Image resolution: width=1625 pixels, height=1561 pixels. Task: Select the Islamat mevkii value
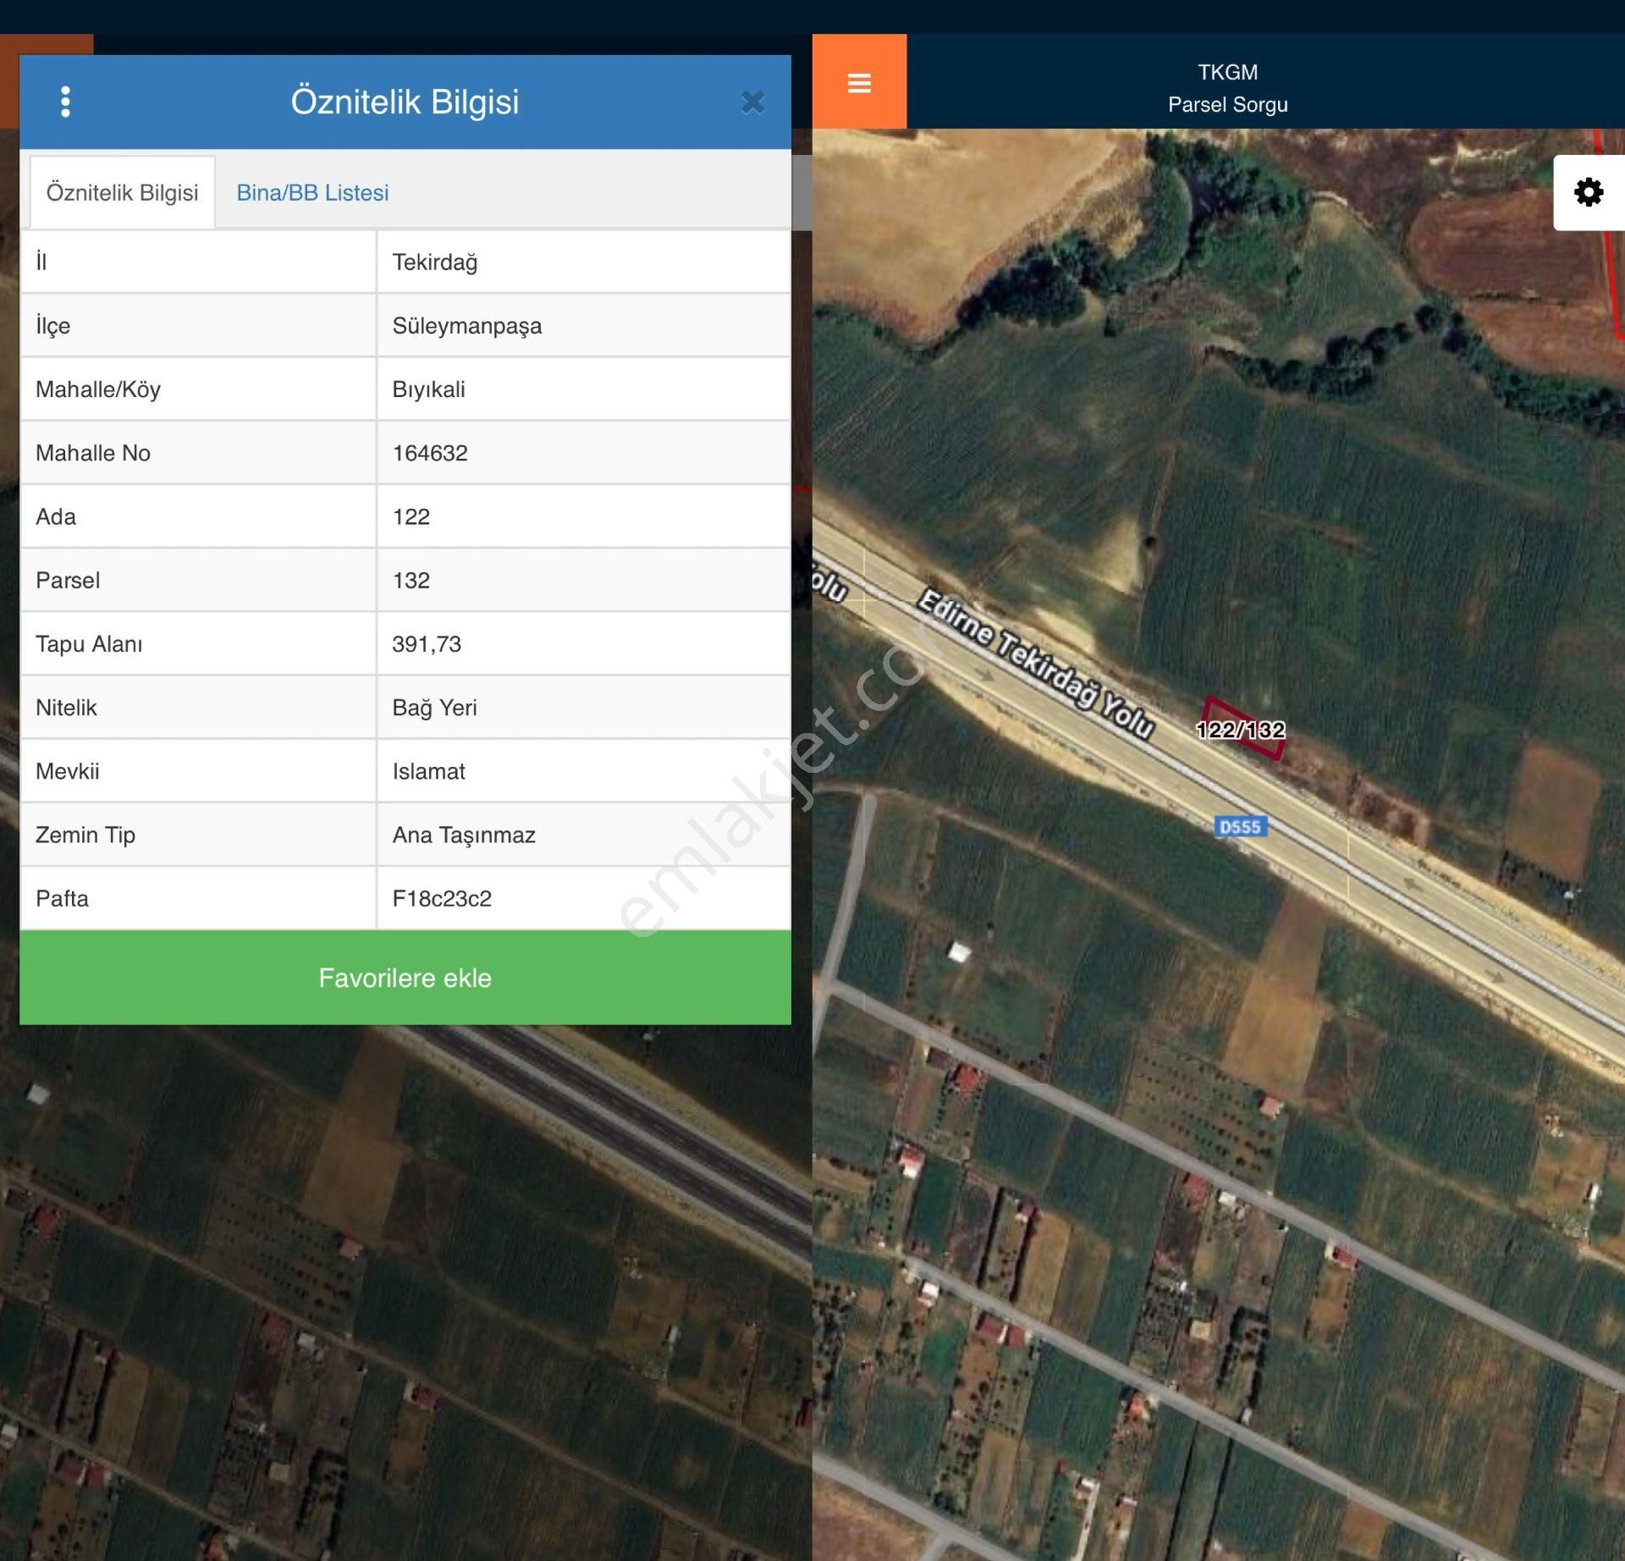[429, 771]
